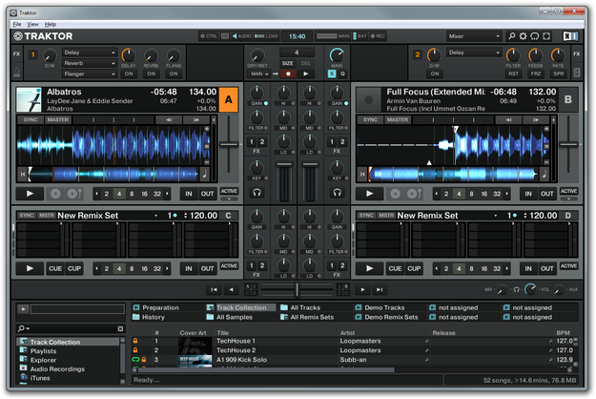This screenshot has height=399, width=596.
Task: Play Remix Deck C
Action: coord(30,268)
